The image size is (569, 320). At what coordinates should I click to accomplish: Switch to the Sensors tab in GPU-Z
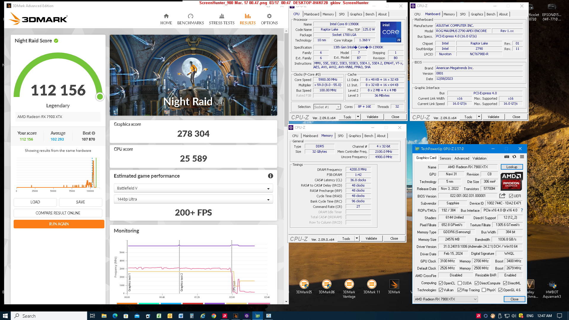(445, 158)
